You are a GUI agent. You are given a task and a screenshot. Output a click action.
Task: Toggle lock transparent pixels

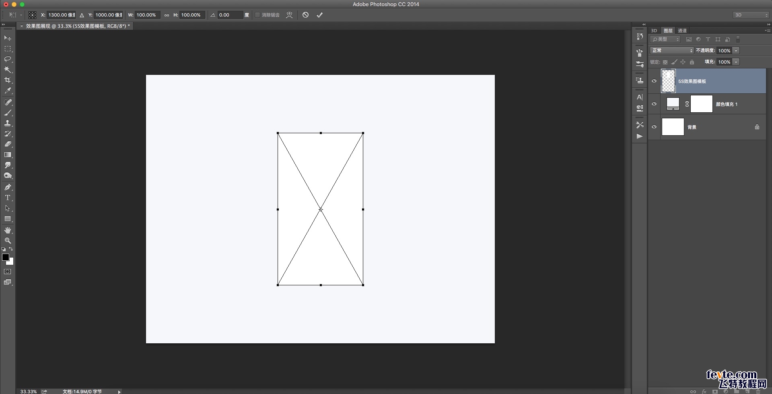pos(665,62)
